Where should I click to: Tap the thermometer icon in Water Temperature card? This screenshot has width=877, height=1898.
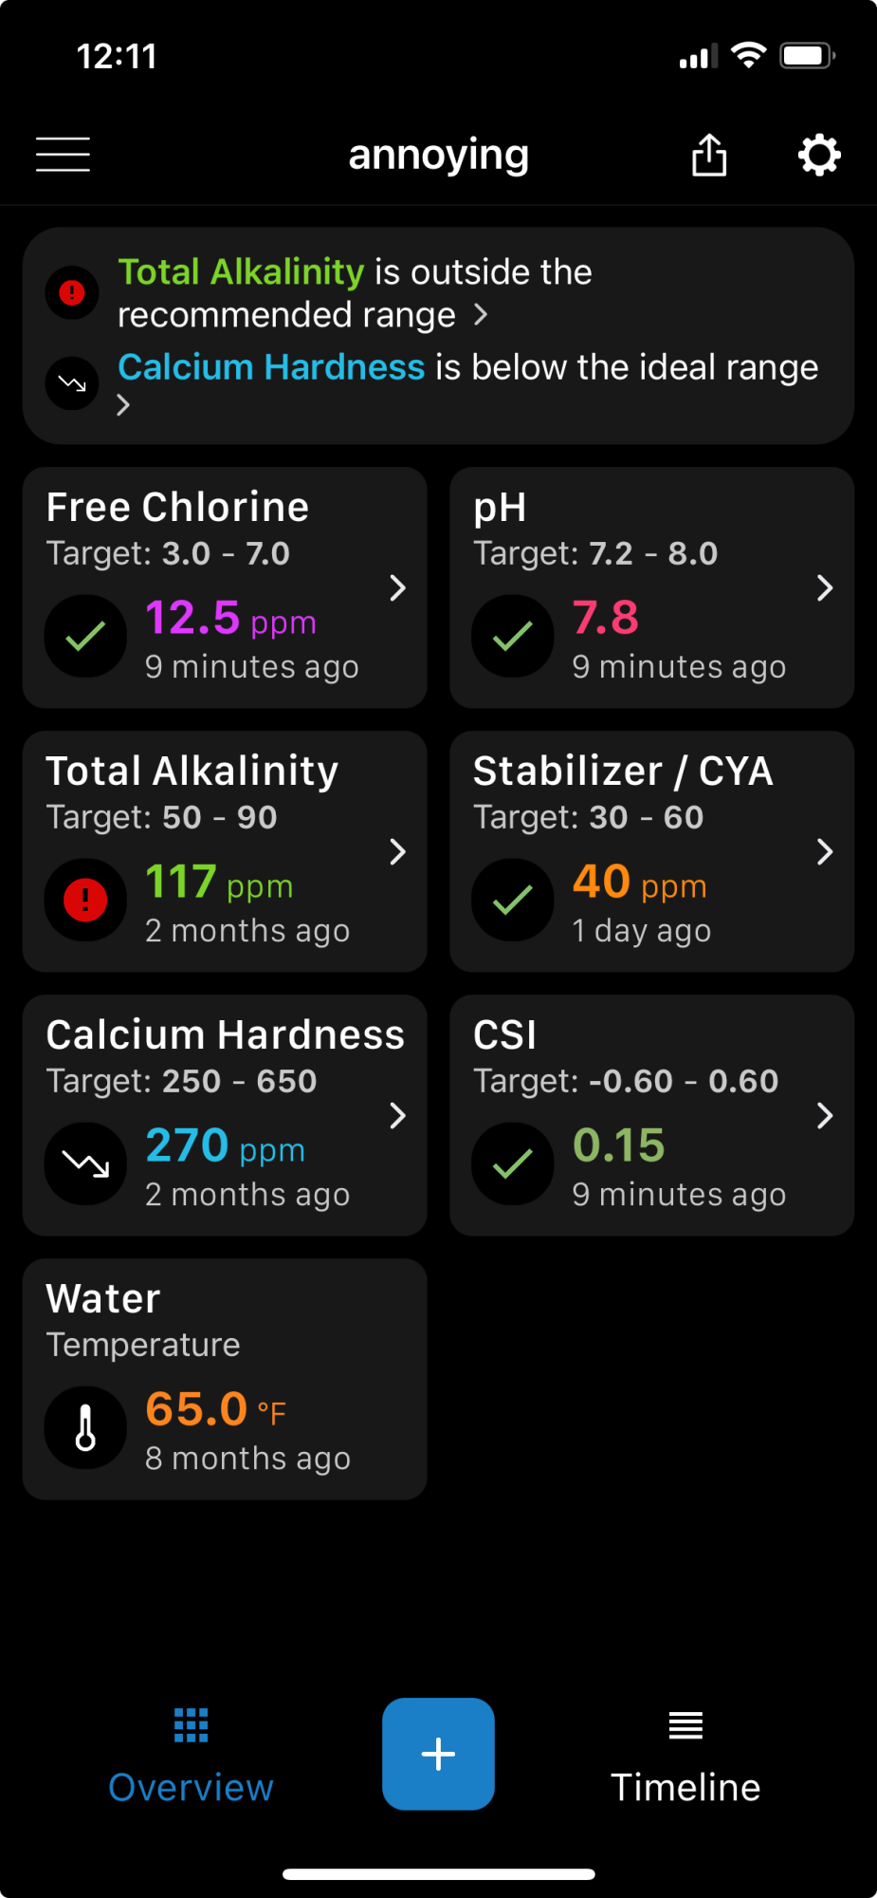click(x=85, y=1427)
